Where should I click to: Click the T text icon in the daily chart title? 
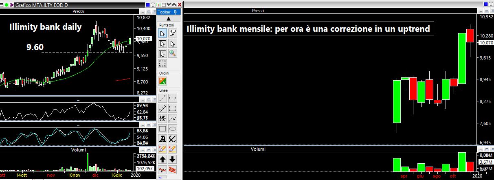point(153,5)
